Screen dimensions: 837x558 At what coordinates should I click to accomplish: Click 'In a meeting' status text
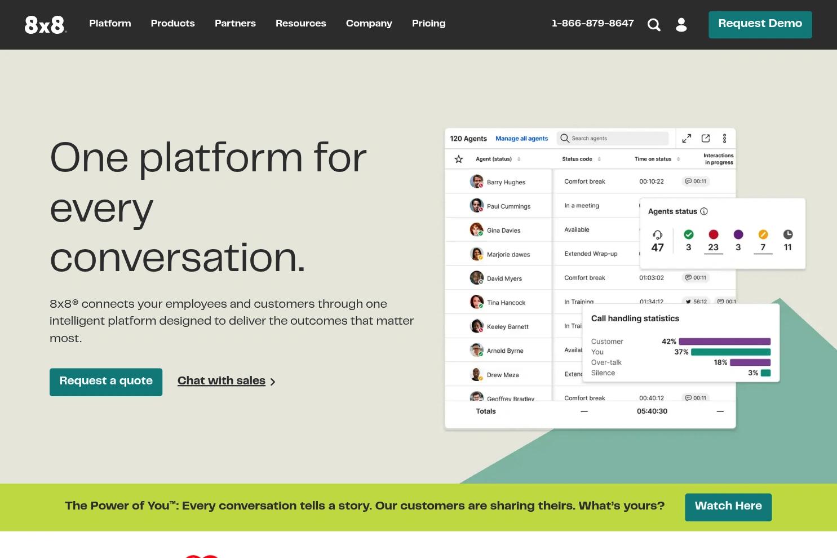tap(582, 206)
